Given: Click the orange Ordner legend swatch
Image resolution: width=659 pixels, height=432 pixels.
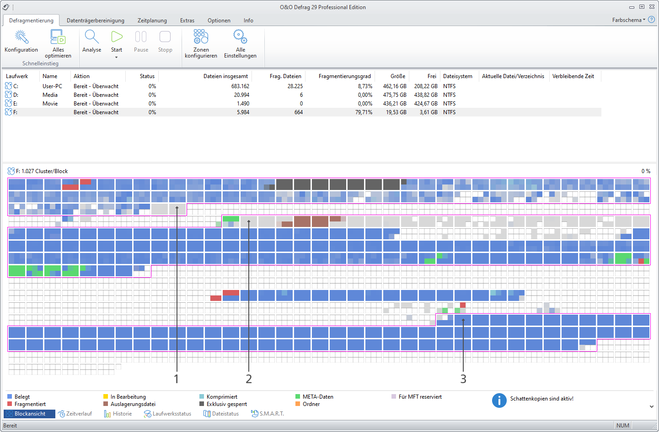Looking at the screenshot, I should click(x=298, y=404).
